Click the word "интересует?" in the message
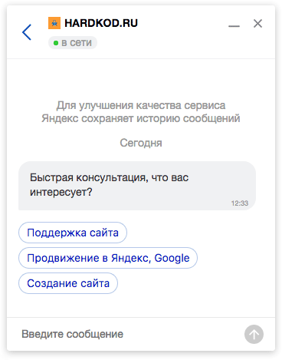The width and height of the screenshot is (282, 360). tap(61, 192)
